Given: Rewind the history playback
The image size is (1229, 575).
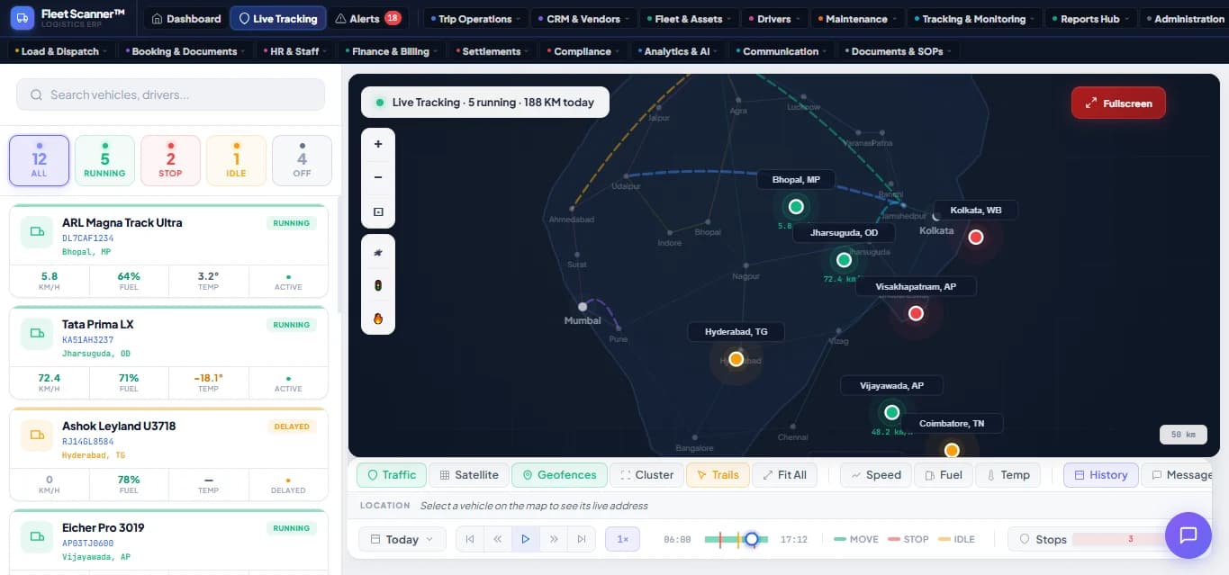Looking at the screenshot, I should [497, 539].
